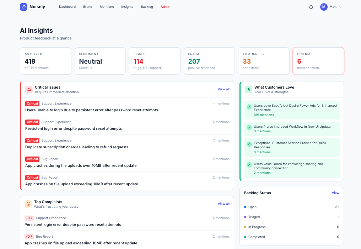Open 'Users value Quora for knowledge sharing' item

tap(292, 168)
